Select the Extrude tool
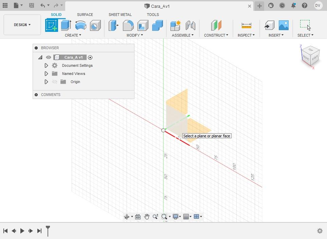This screenshot has width=327, height=239. (66, 25)
